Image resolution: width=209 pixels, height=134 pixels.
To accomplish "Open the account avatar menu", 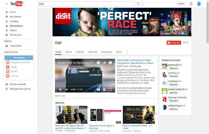I will pos(199,4).
